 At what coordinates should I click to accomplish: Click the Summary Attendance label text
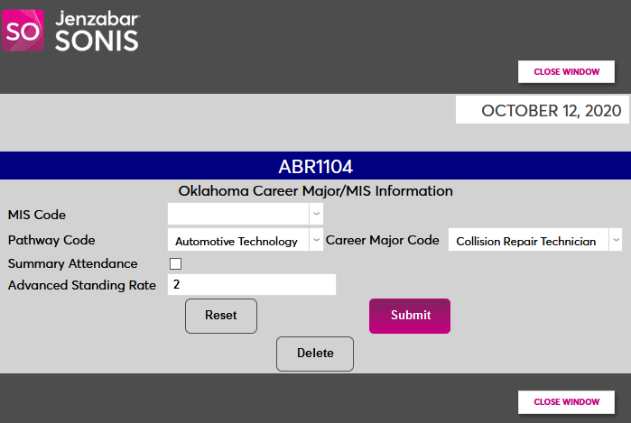73,264
